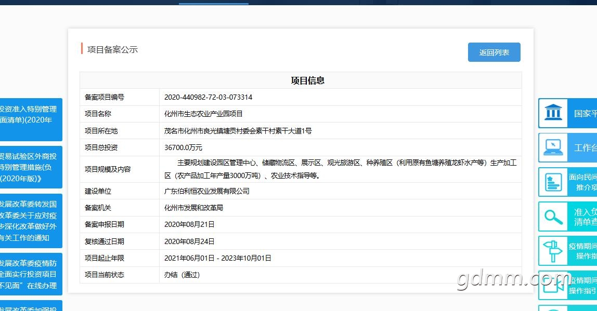The image size is (597, 311).
Task: Click the 项目名称 row label
Action: [98, 114]
